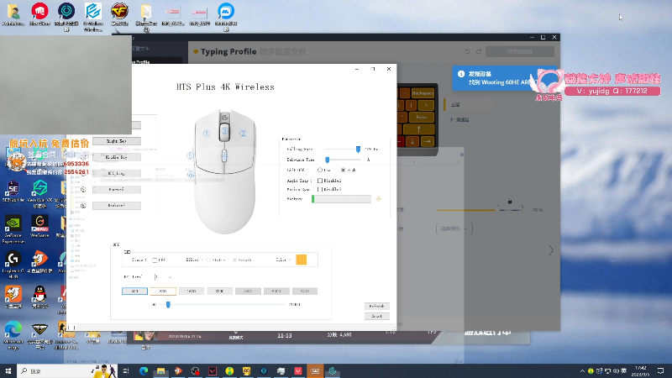Click the taskbar clock
Viewport: 672px width, 378px height.
[640, 370]
